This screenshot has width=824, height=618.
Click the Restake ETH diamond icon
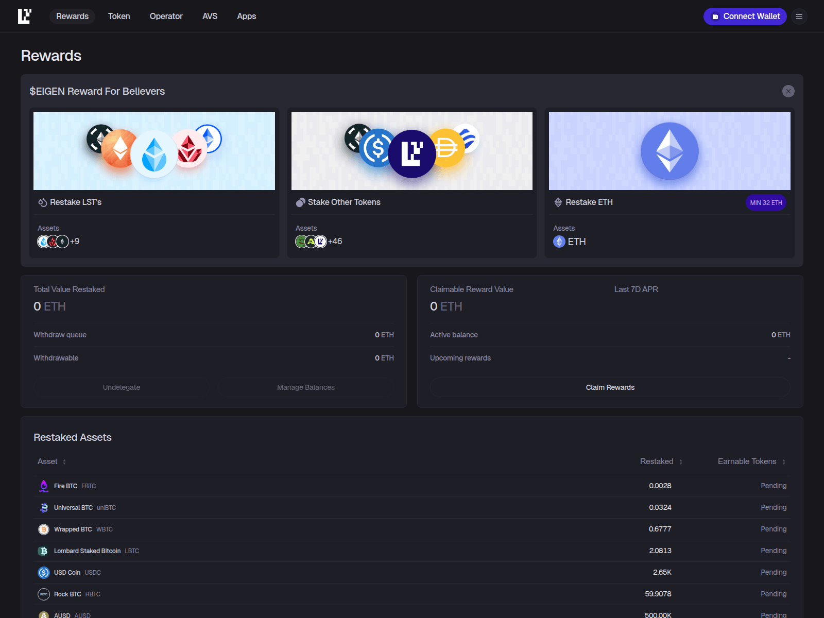[x=558, y=202]
